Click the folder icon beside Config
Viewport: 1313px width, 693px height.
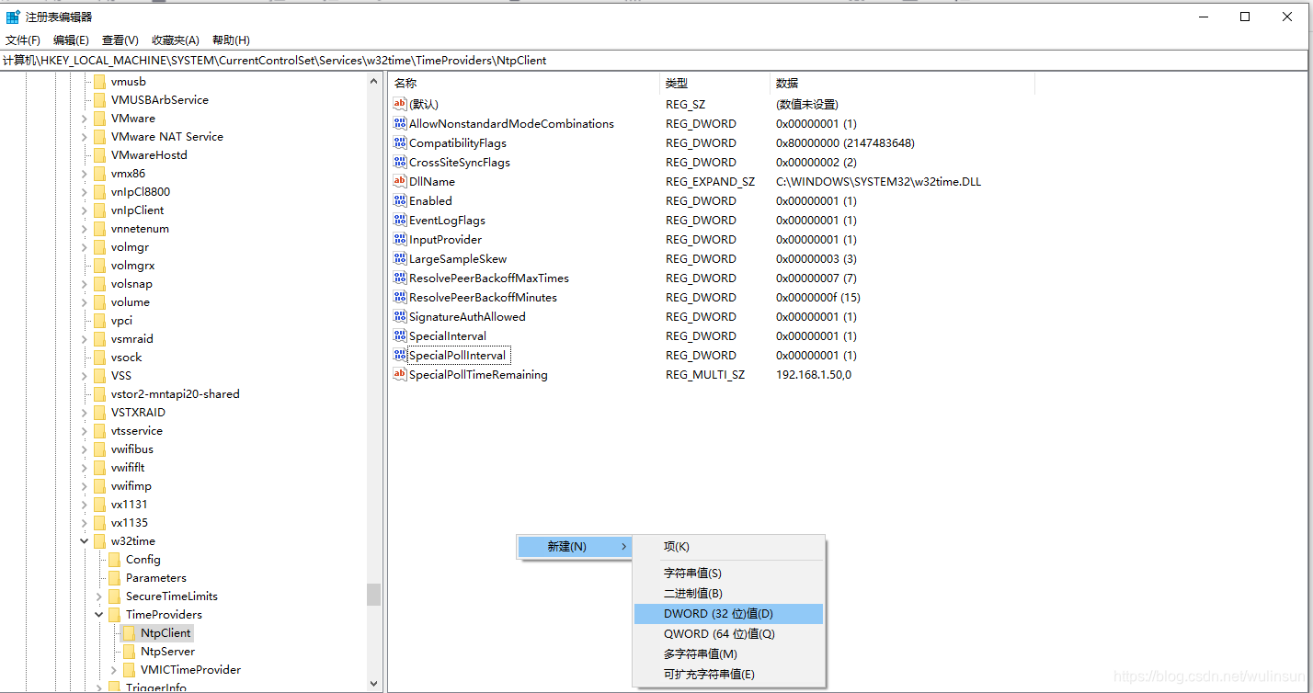point(113,559)
